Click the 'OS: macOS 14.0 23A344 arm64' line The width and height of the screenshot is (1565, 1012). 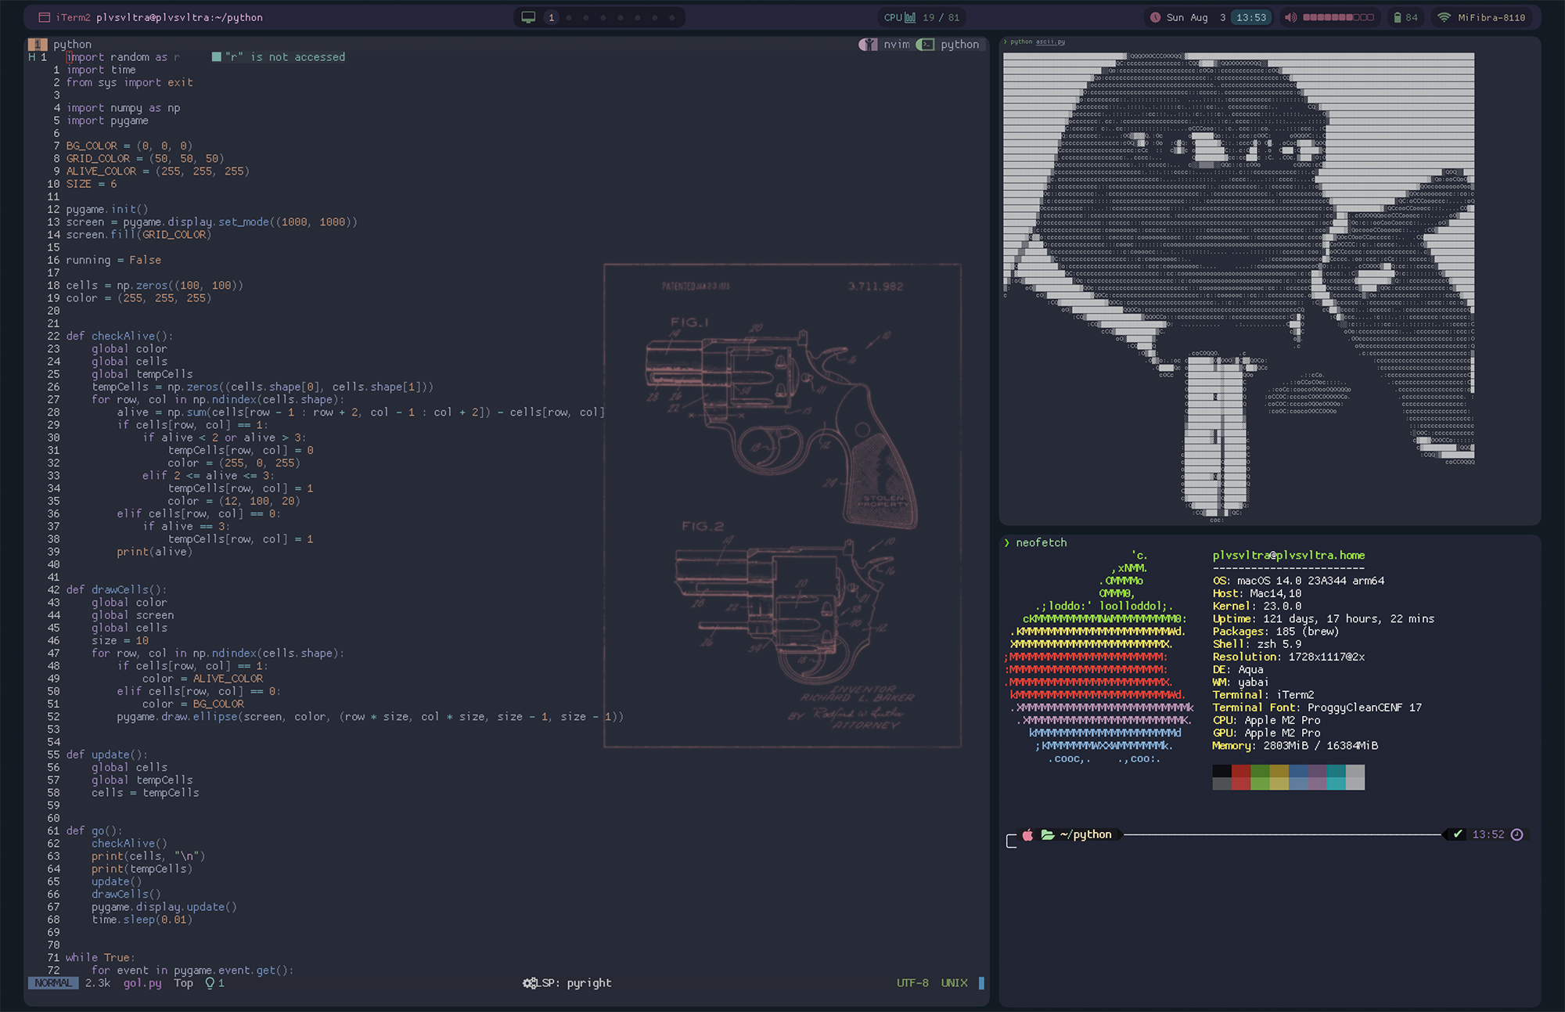1298,581
